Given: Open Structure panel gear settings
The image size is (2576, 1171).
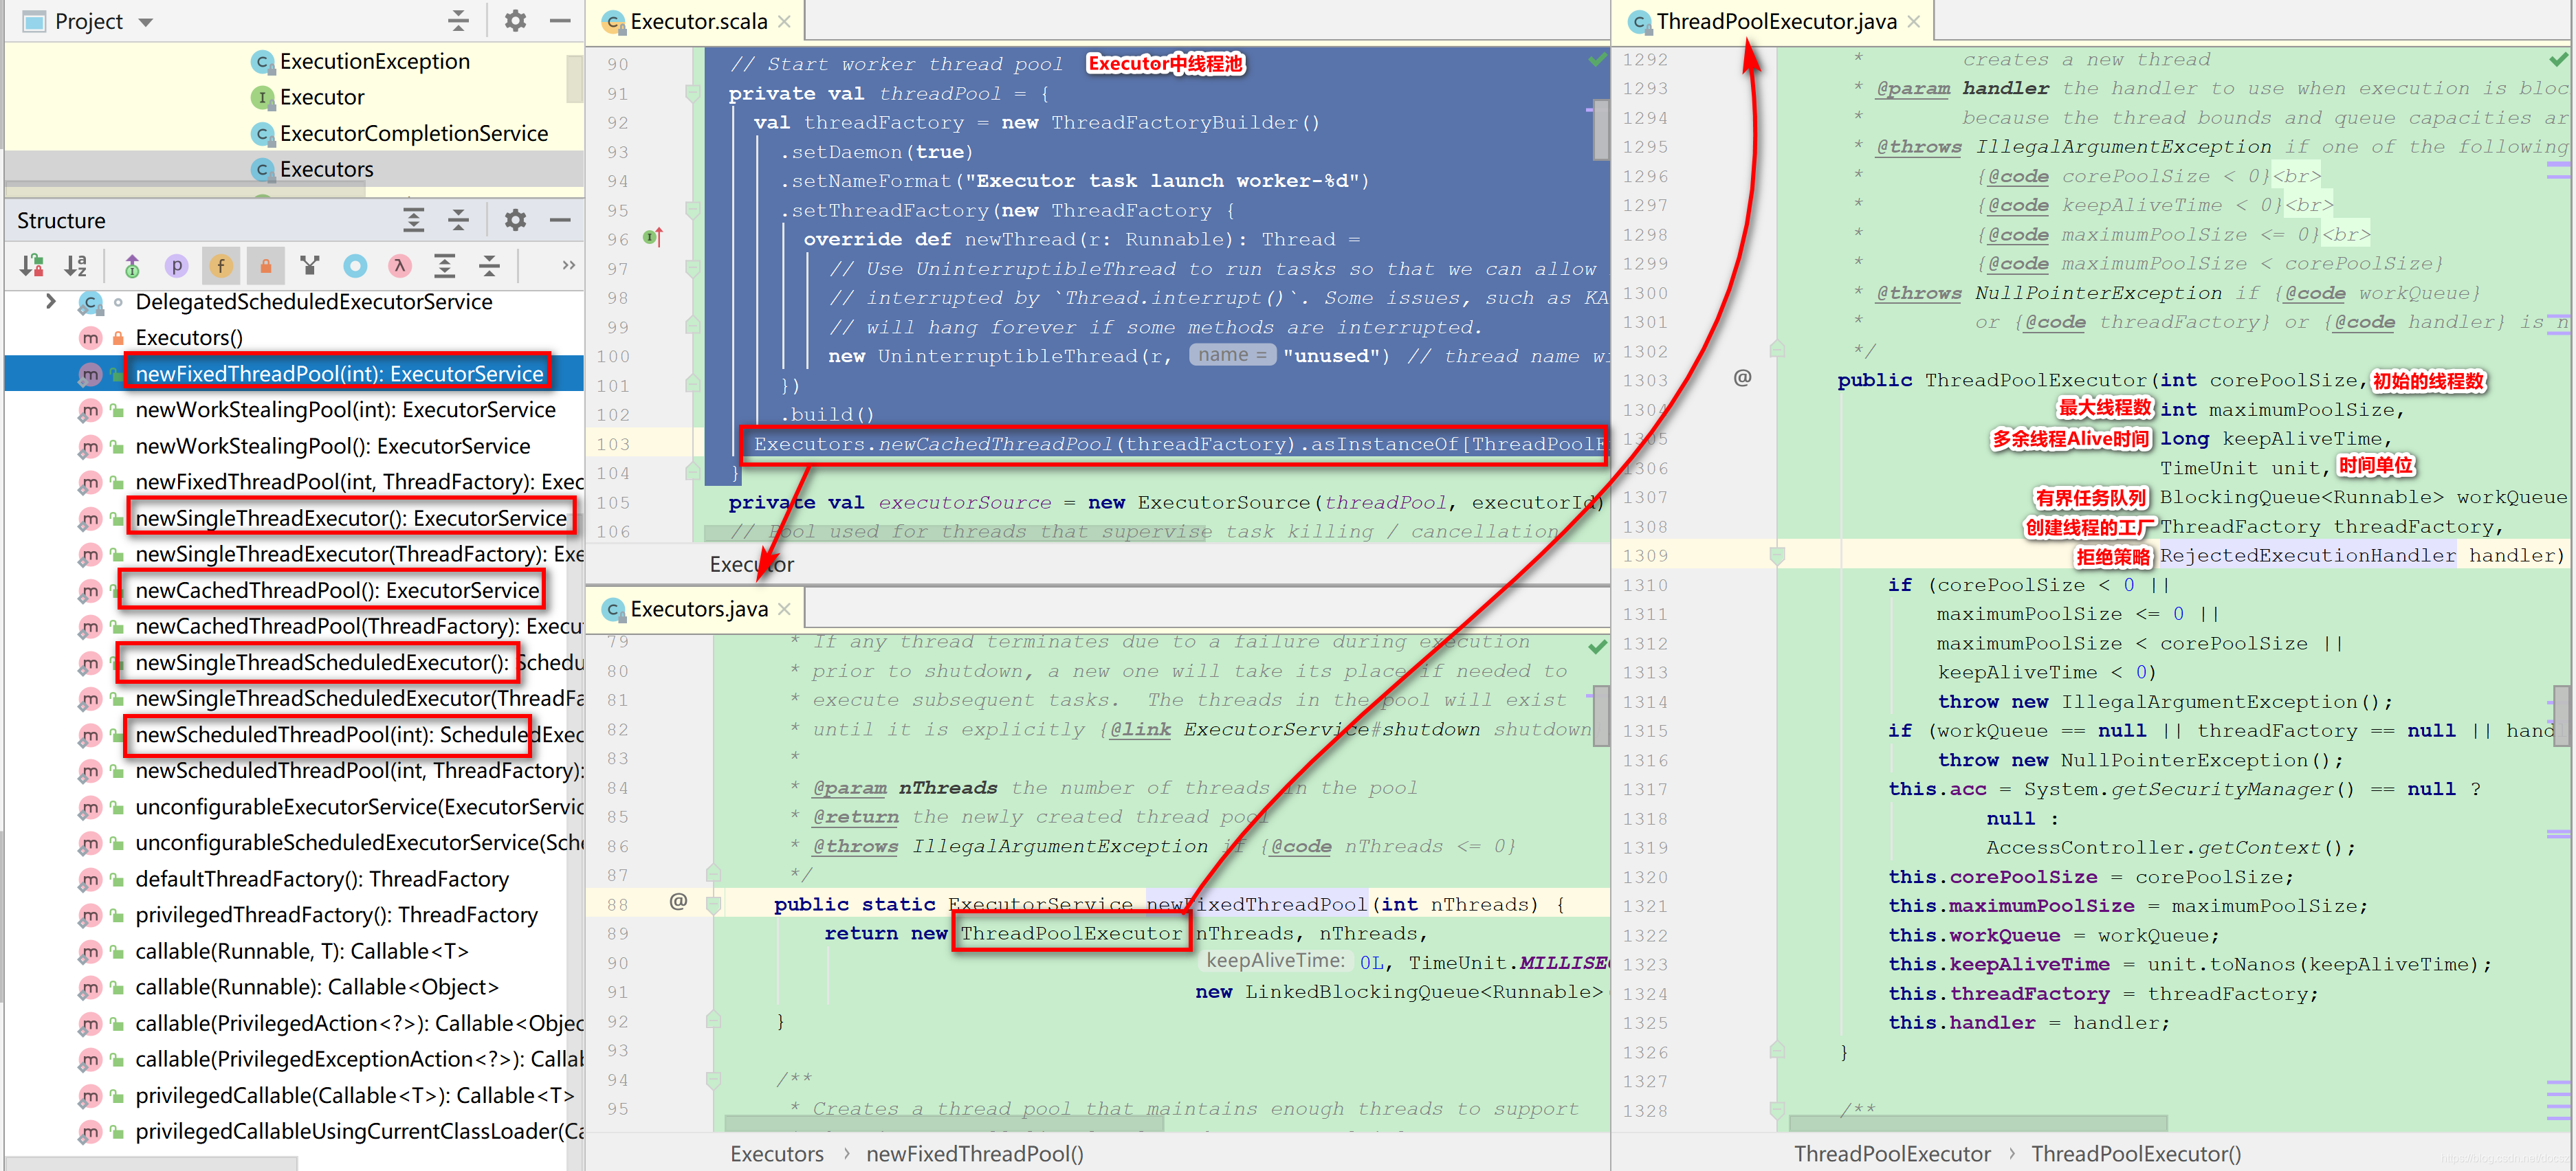Looking at the screenshot, I should (515, 220).
